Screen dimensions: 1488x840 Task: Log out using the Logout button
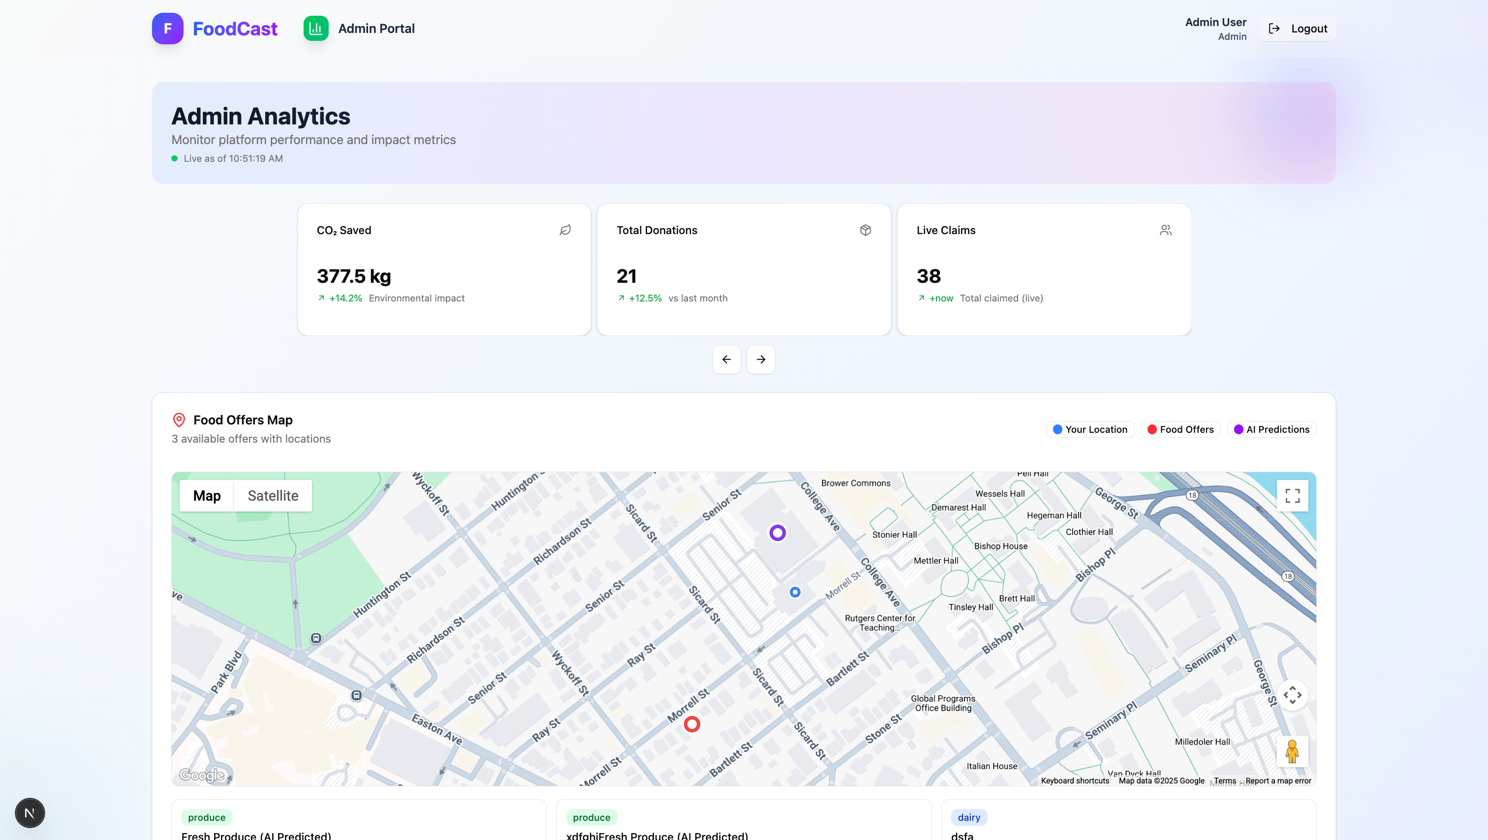[x=1298, y=29]
